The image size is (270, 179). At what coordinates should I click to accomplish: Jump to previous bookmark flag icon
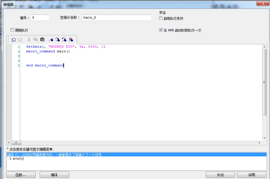click(64, 40)
